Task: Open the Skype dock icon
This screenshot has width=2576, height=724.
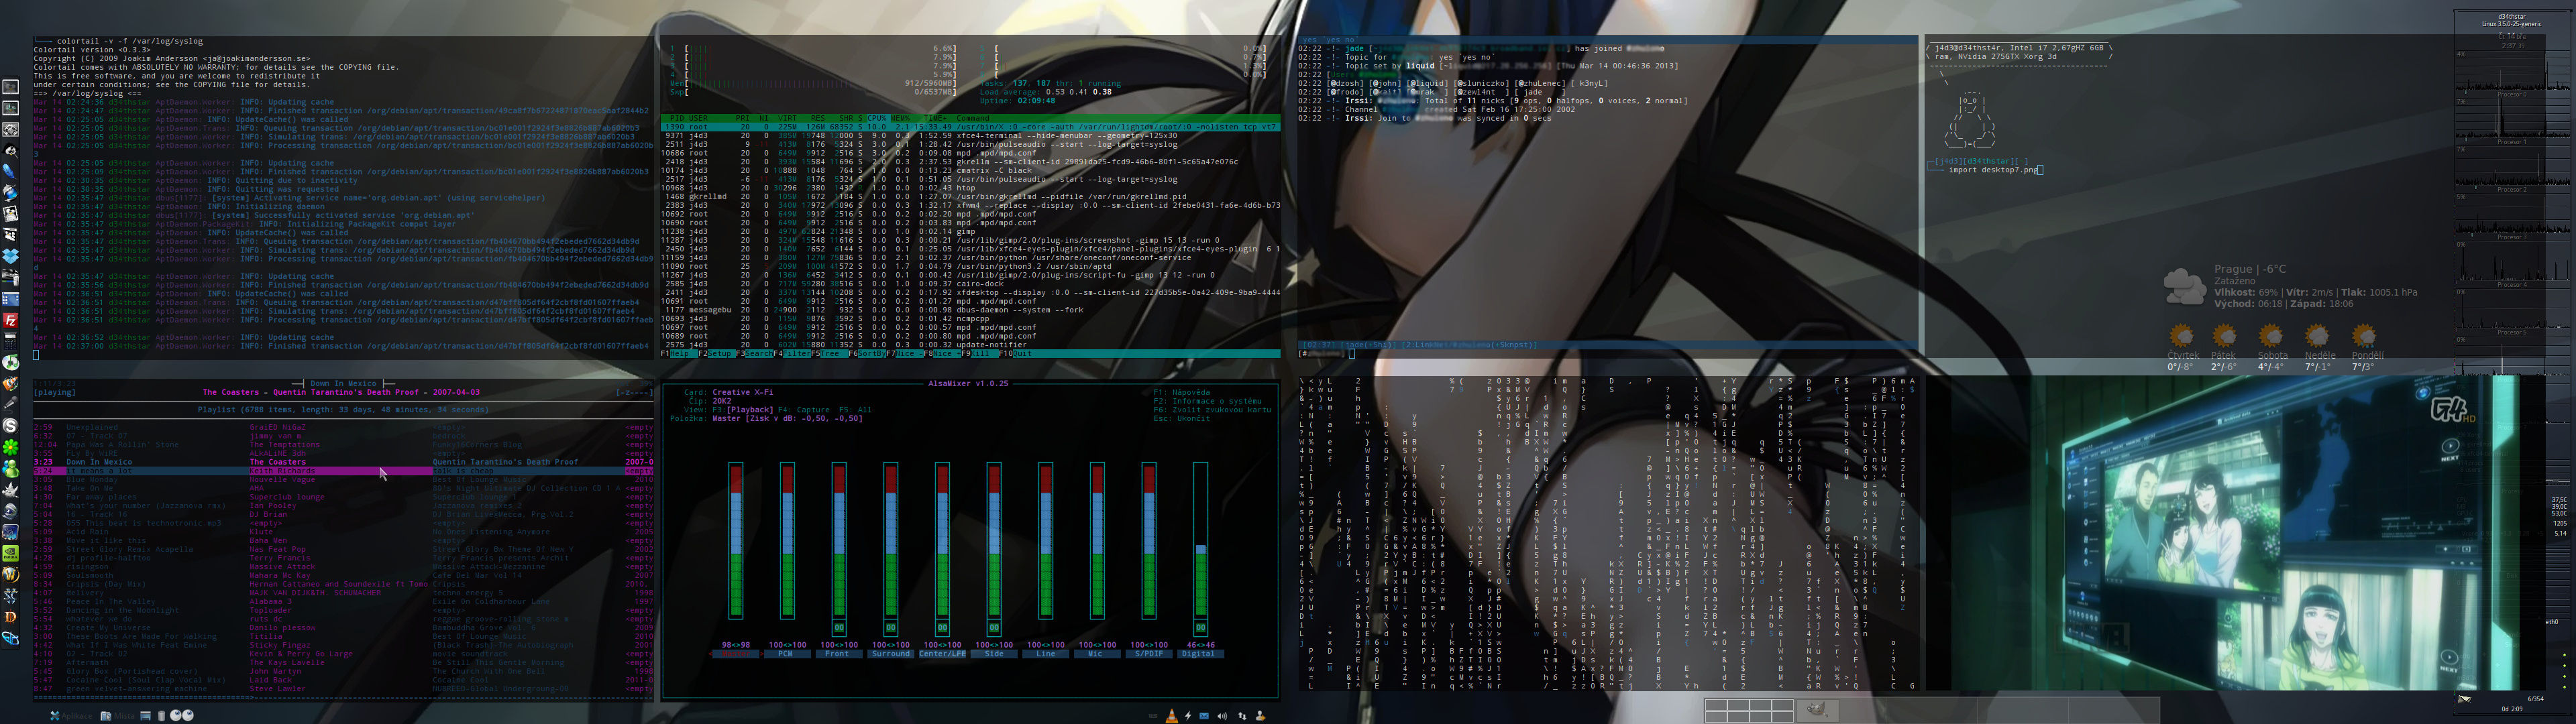Action: coord(11,426)
